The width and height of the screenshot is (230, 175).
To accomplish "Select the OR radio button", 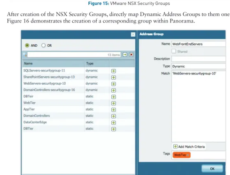I will click(x=44, y=45).
